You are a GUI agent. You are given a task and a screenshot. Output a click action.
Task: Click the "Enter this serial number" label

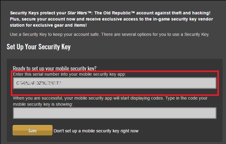click(69, 74)
